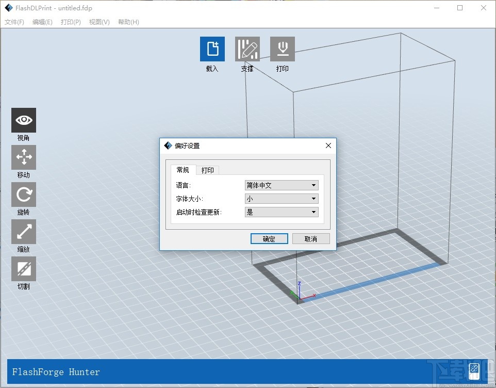Open the Cut (切割) tool

click(x=23, y=268)
